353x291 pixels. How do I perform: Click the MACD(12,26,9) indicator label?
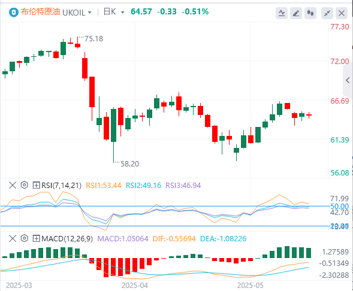(x=67, y=238)
